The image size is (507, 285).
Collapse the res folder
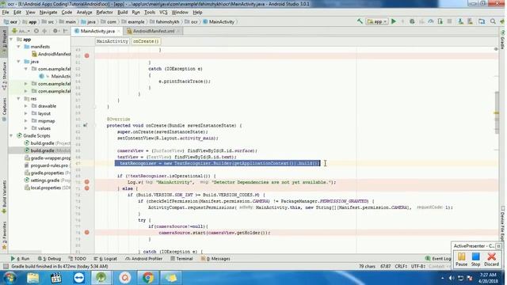pyautogui.click(x=19, y=98)
